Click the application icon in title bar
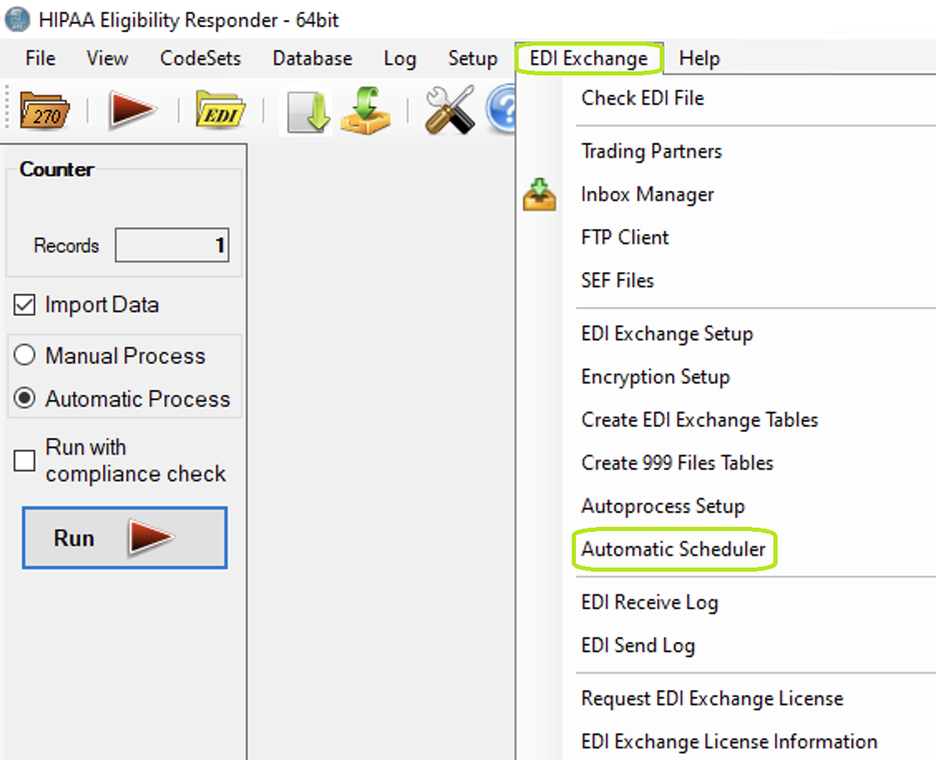The image size is (936, 760). click(x=17, y=19)
